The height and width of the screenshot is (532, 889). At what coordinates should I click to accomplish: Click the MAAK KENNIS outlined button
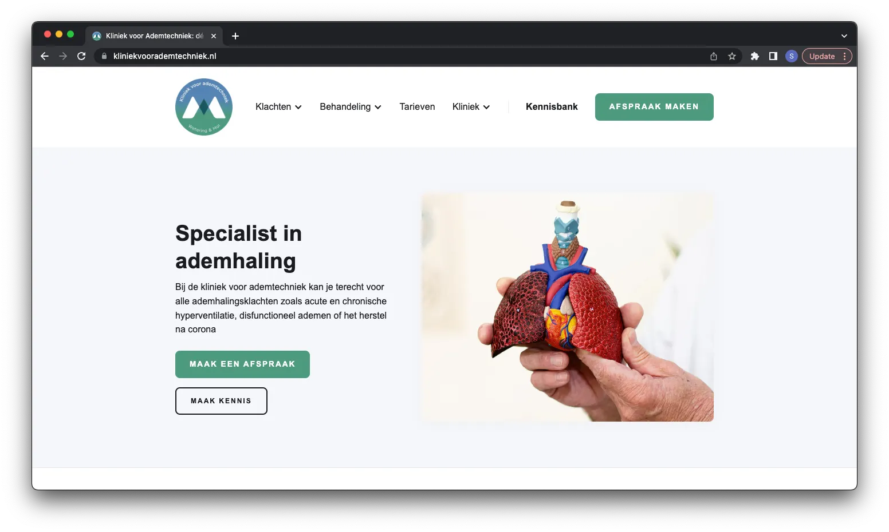pos(221,401)
